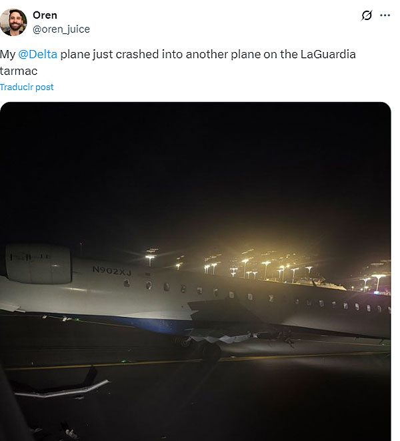Open the display name Oren profile link
The image size is (400, 441).
45,15
